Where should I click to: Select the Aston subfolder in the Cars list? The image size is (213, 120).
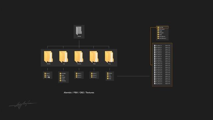click(x=62, y=75)
